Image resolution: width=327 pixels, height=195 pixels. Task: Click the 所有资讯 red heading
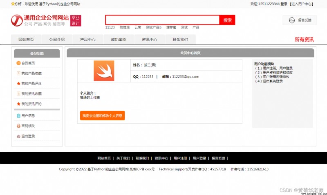[x=304, y=40]
